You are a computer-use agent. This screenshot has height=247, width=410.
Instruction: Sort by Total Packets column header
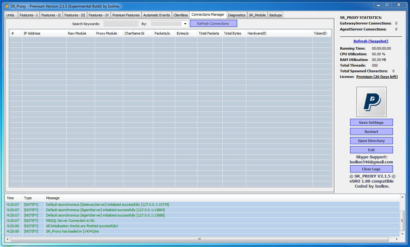tap(210, 33)
